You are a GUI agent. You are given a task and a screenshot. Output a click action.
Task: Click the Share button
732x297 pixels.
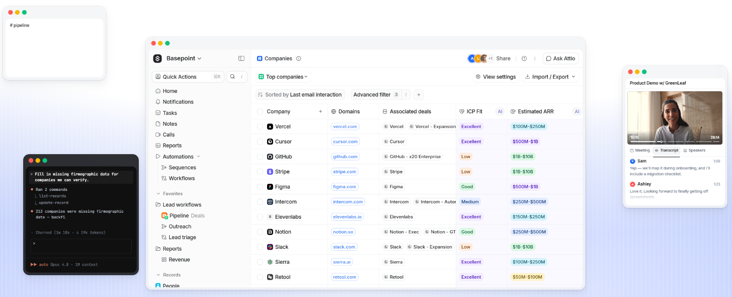pos(503,59)
